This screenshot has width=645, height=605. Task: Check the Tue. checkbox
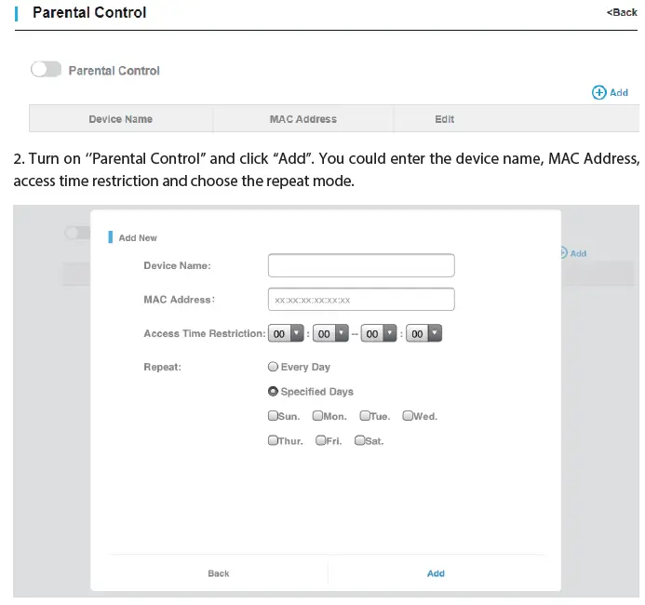coord(364,416)
